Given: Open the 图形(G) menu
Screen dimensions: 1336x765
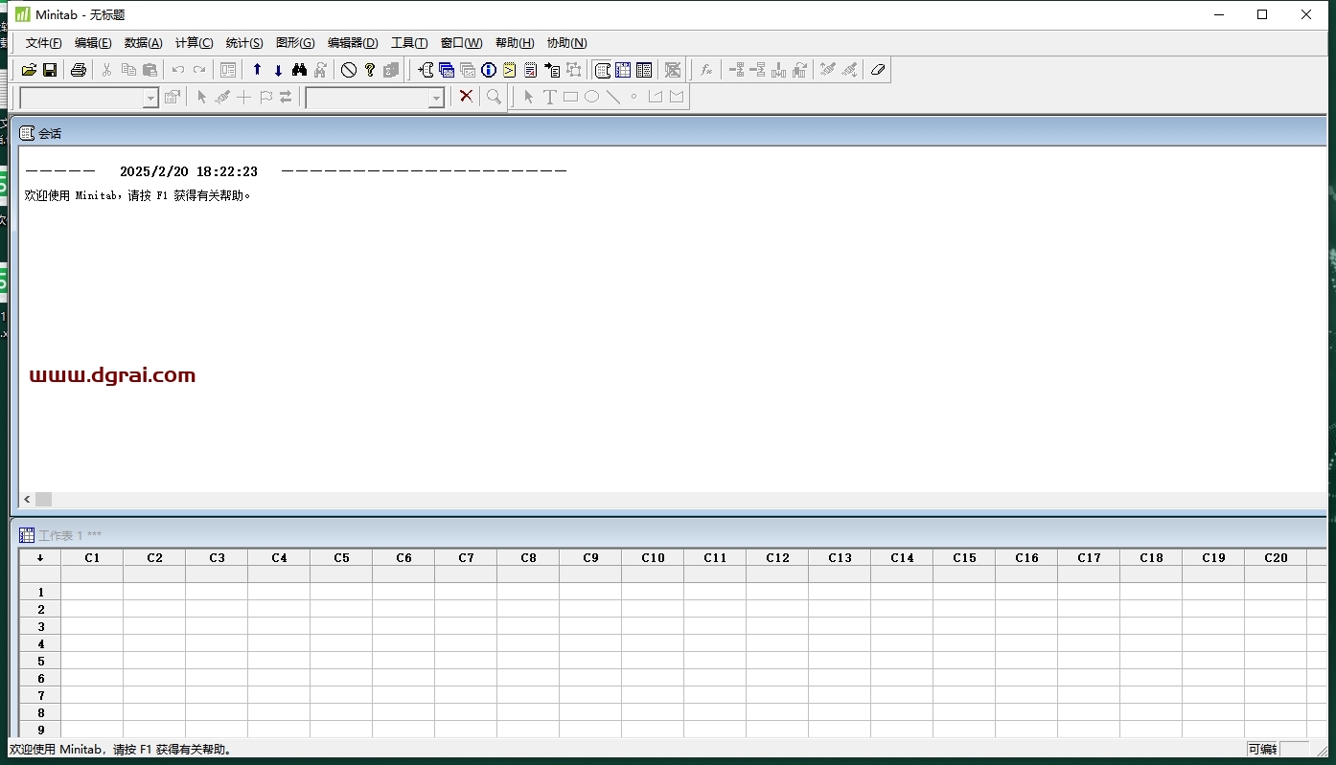Looking at the screenshot, I should click(294, 43).
